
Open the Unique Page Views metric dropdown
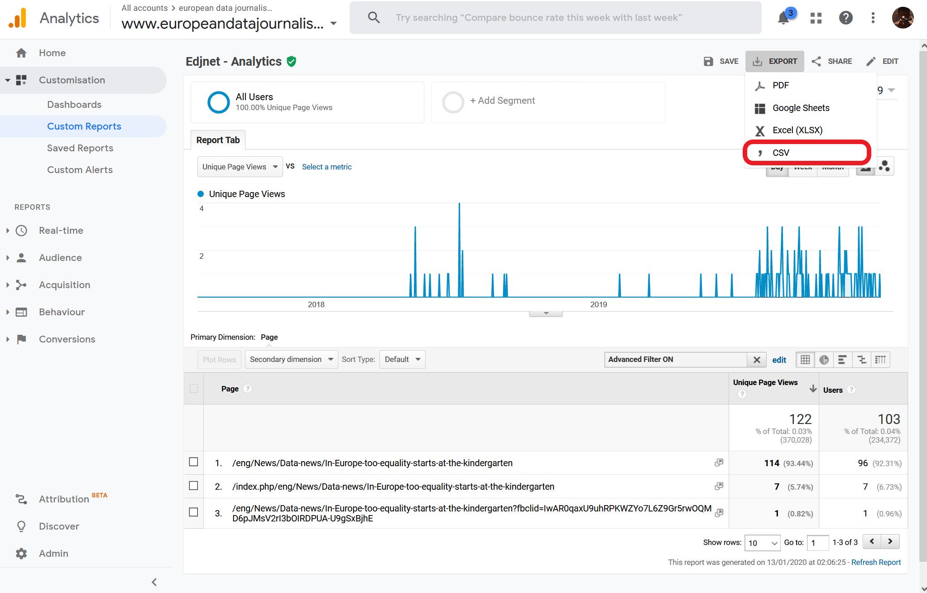pyautogui.click(x=240, y=167)
